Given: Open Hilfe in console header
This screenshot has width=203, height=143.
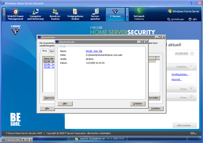Looking at the screenshot, I should click(x=193, y=19).
